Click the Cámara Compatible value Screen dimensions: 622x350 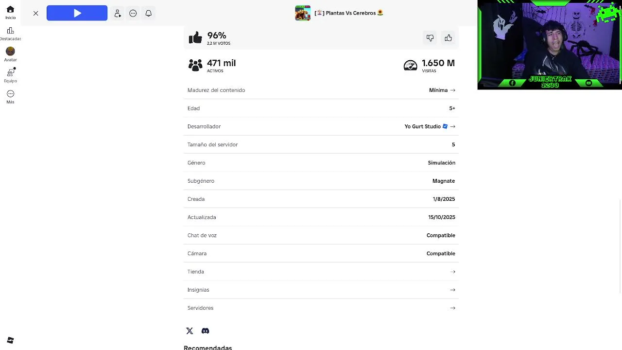[441, 254]
